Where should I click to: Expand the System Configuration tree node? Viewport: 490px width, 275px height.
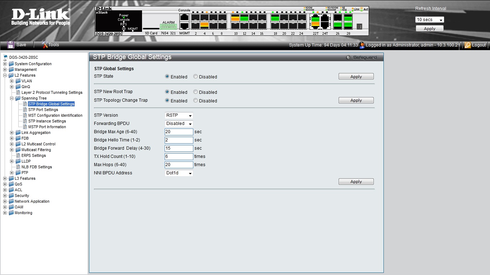point(5,64)
